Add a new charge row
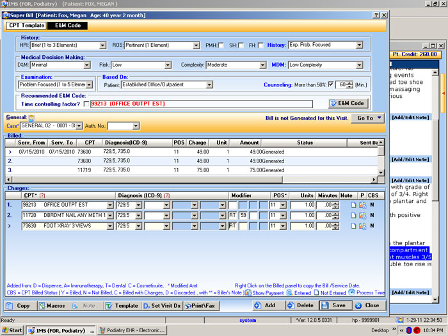This screenshot has height=336, width=448. 269,305
